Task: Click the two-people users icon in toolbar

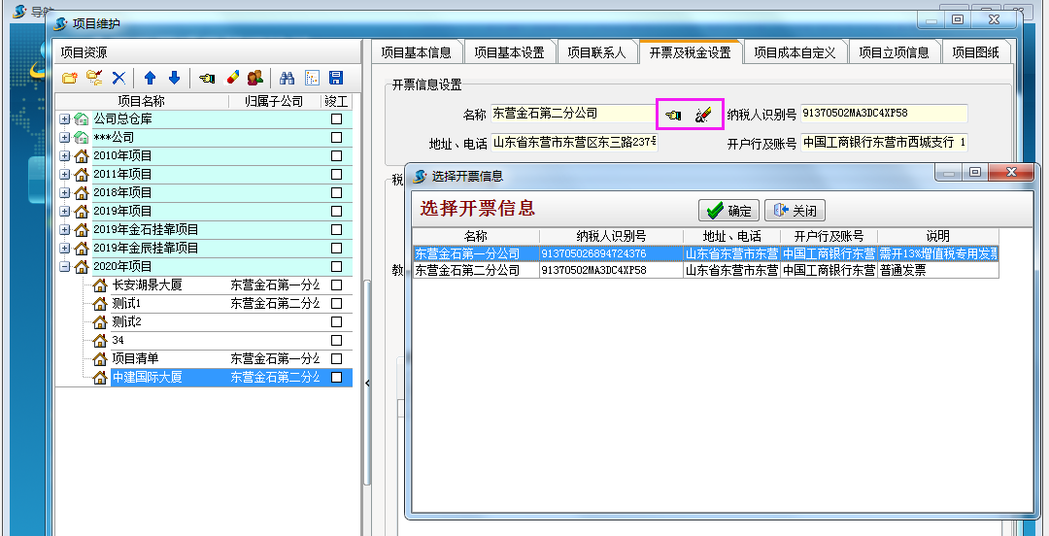Action: tap(255, 78)
